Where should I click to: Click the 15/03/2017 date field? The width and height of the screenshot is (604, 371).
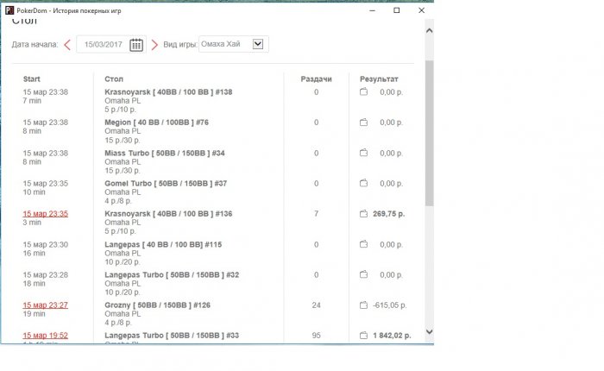pos(104,44)
